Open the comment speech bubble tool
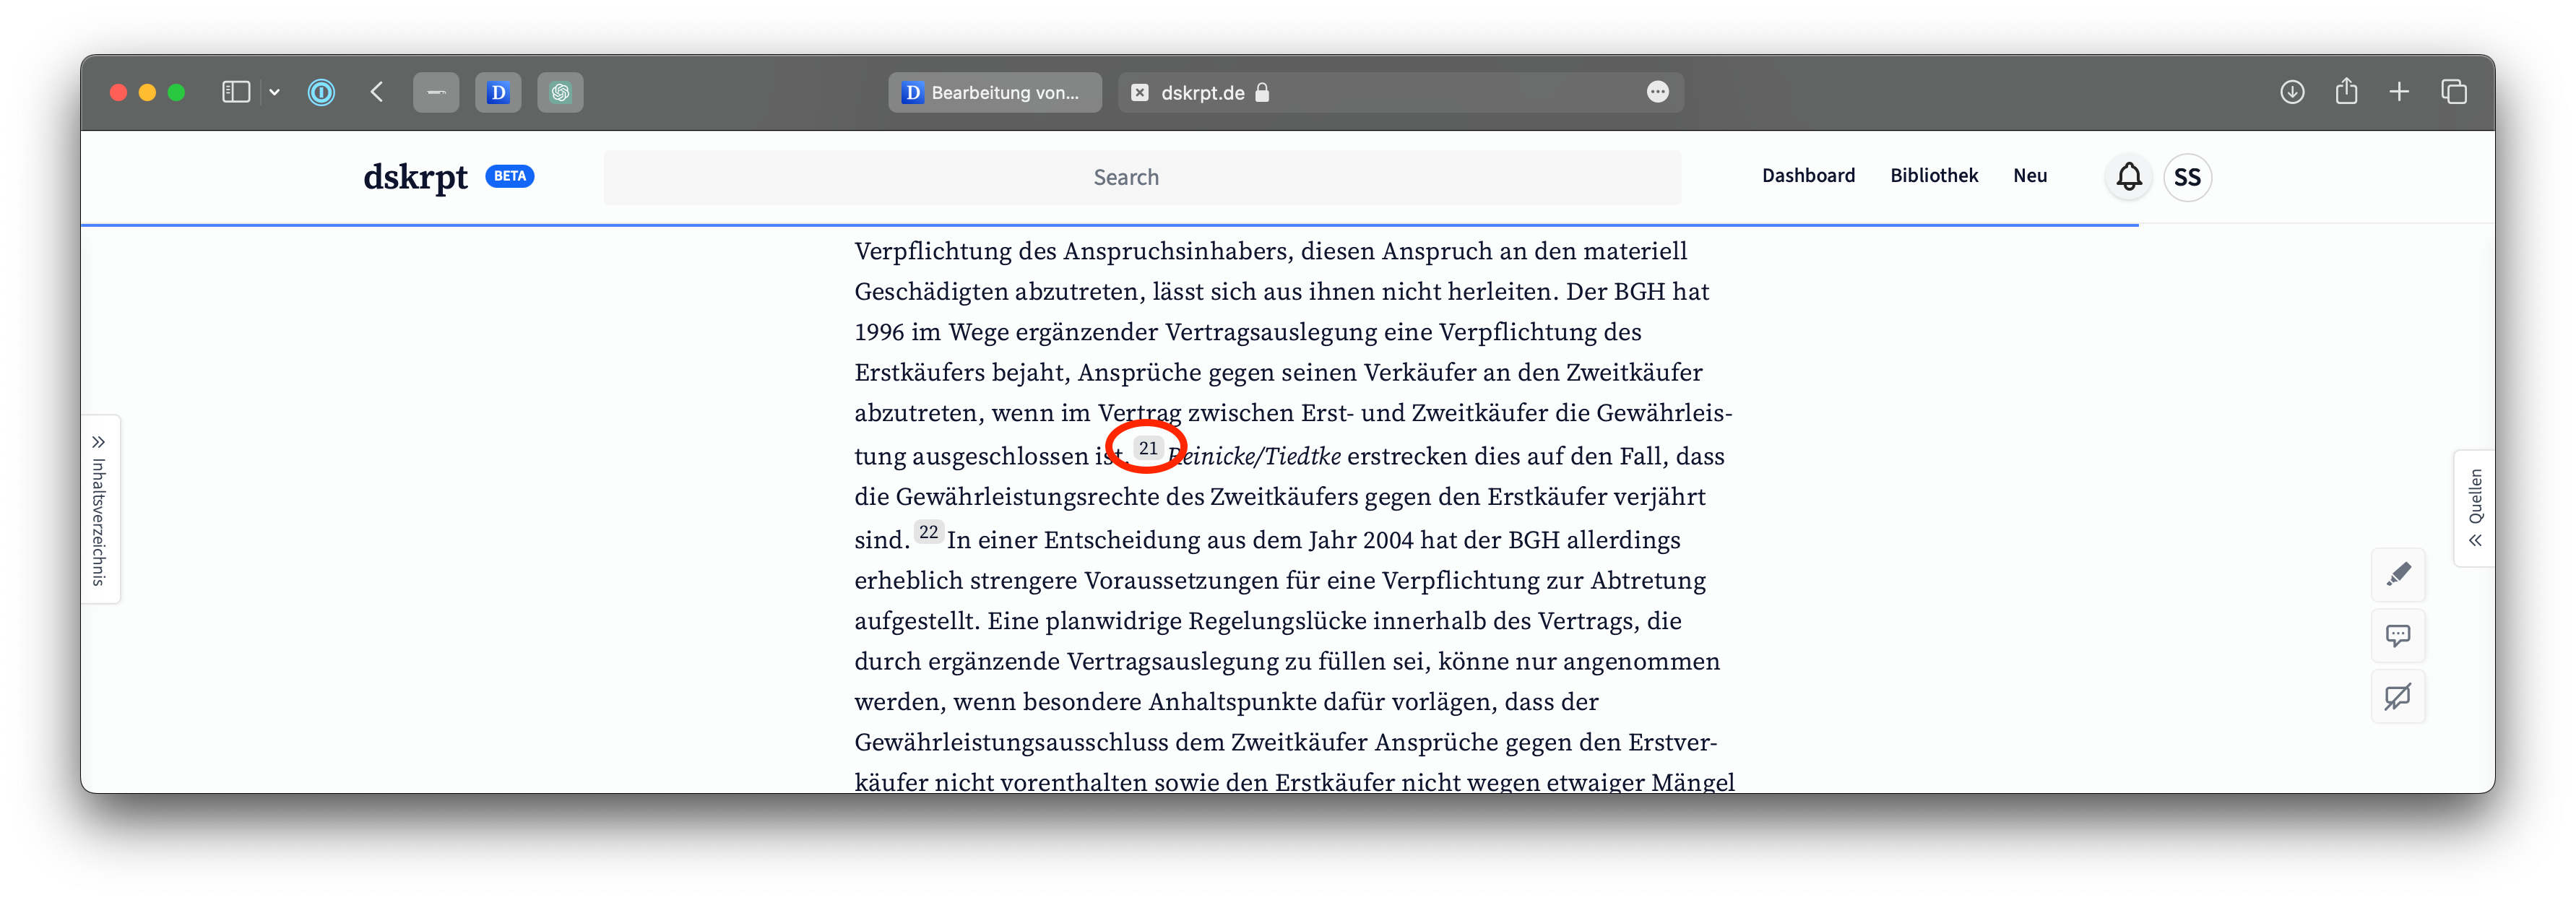2576x900 pixels. point(2398,635)
